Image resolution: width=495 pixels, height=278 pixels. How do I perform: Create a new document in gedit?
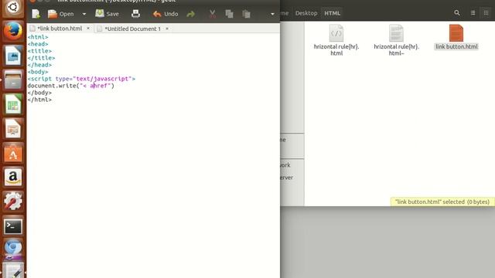pyautogui.click(x=36, y=14)
